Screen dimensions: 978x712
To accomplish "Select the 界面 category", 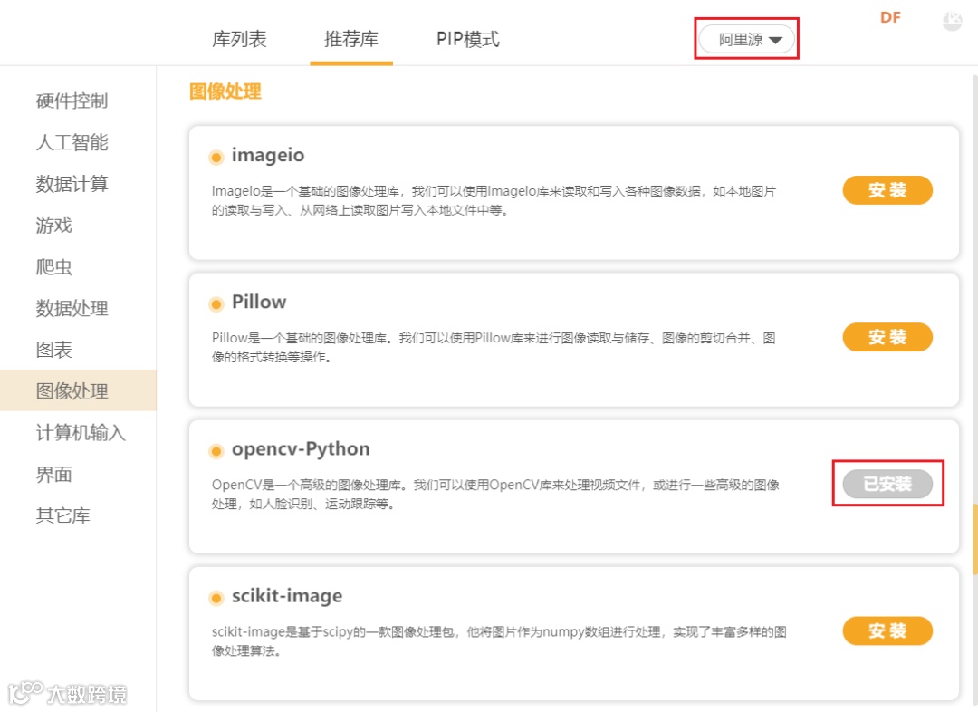I will [x=54, y=475].
